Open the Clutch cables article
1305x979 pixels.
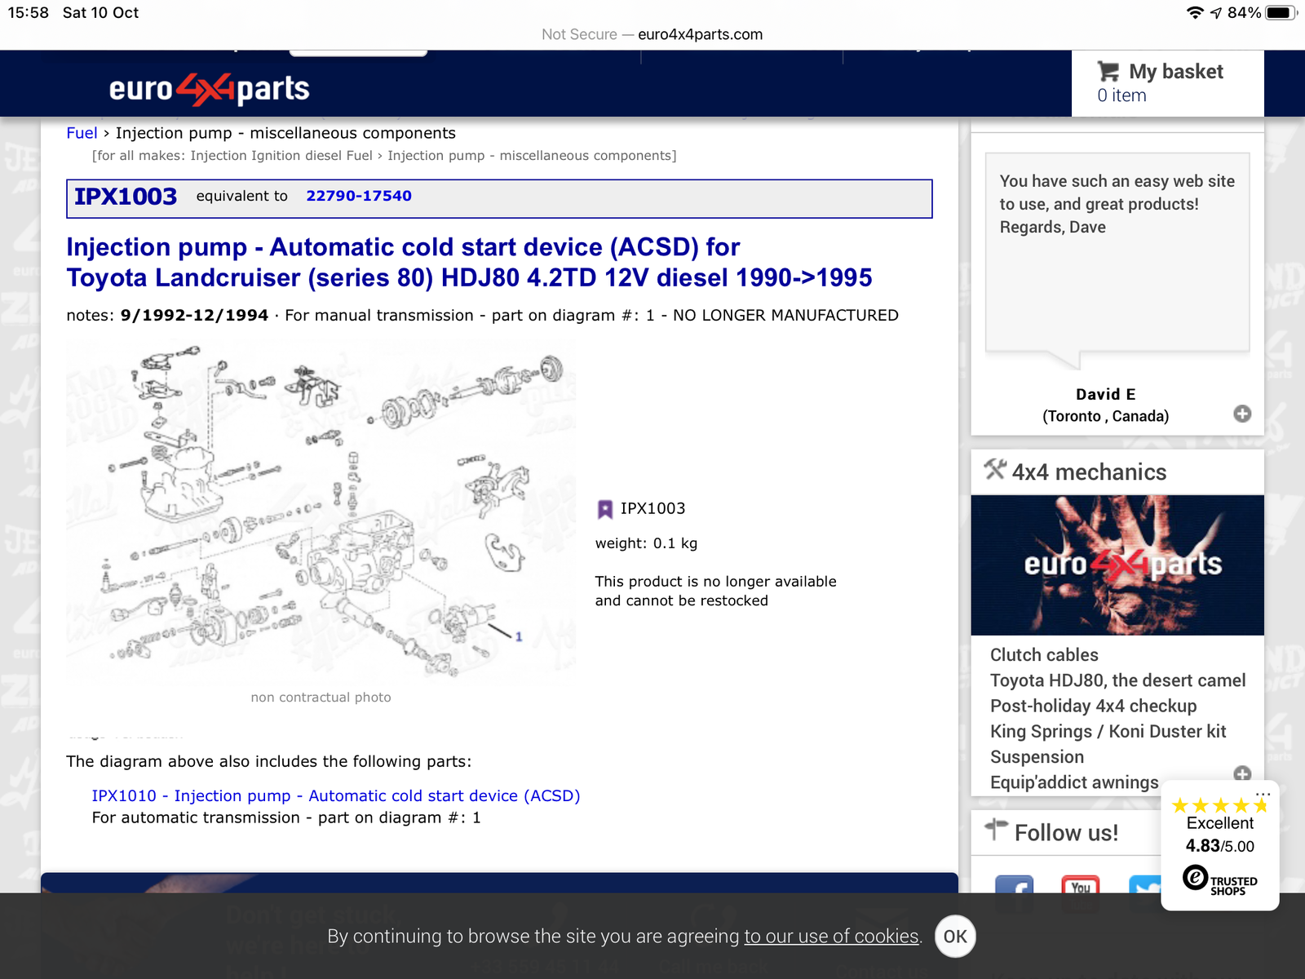pos(1044,655)
